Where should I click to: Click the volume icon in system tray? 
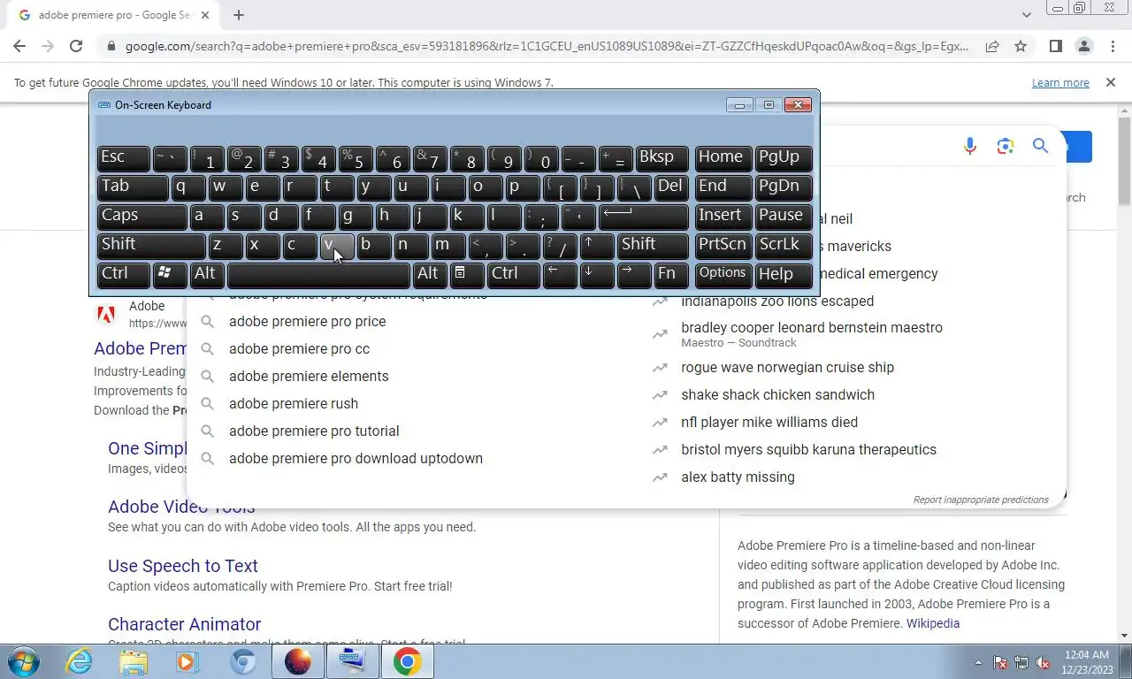tap(1043, 662)
